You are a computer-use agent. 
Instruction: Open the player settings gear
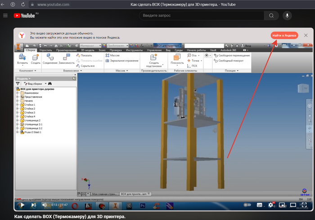click(x=271, y=205)
